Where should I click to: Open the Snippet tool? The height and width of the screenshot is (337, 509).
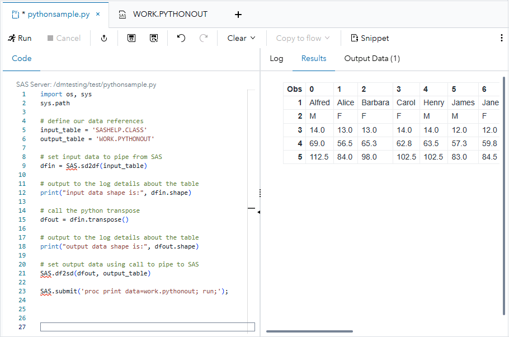(370, 38)
